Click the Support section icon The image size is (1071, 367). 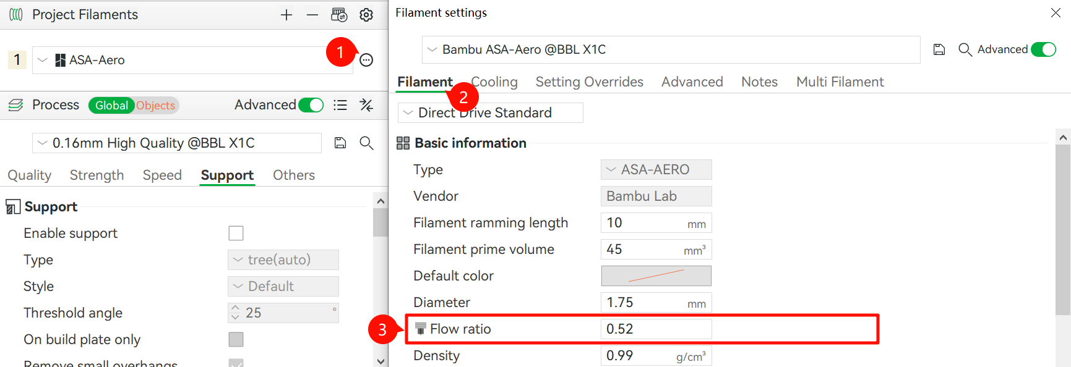(13, 207)
